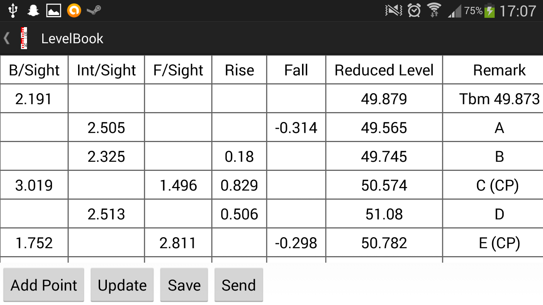The width and height of the screenshot is (543, 305).
Task: Select the B/Sight cell with 2.191
Action: pos(34,99)
